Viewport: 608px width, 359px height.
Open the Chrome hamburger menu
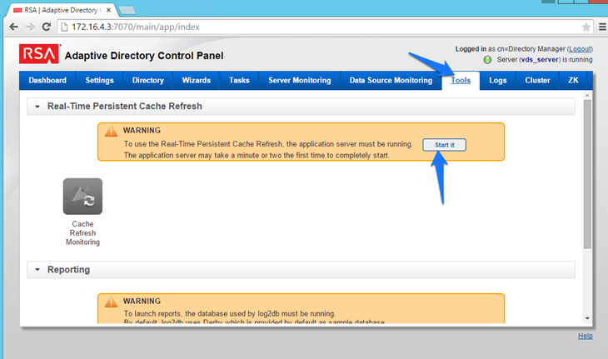[x=602, y=27]
